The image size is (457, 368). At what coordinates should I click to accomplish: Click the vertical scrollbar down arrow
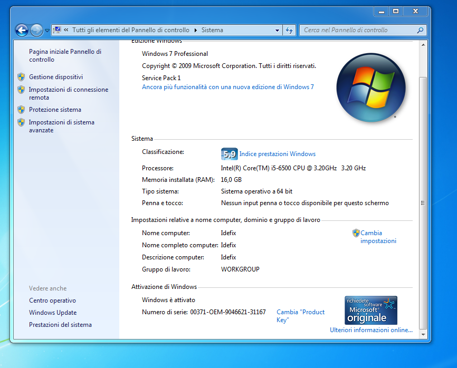click(422, 334)
